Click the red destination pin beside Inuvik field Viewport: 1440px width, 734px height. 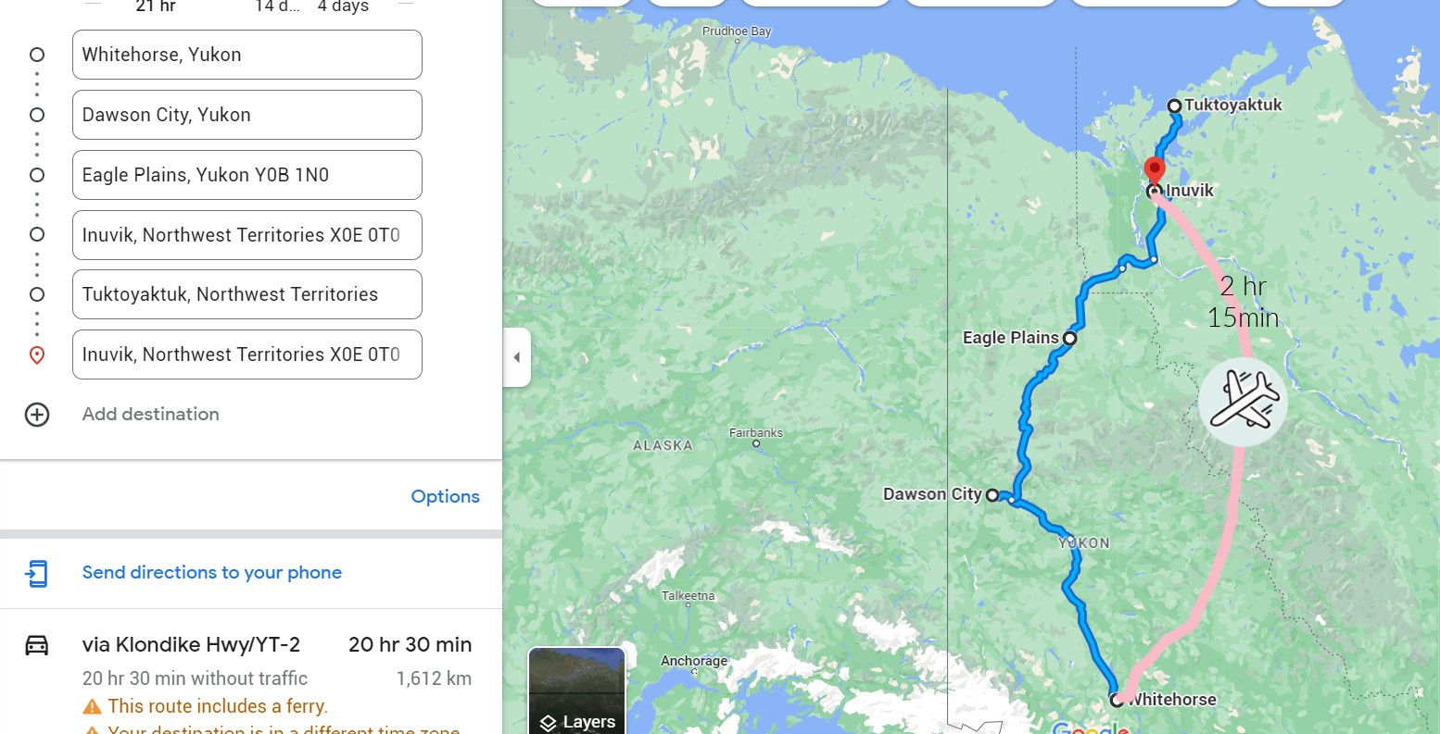tap(37, 355)
